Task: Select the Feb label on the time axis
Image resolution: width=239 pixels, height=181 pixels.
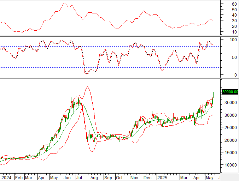Action: click(x=19, y=178)
